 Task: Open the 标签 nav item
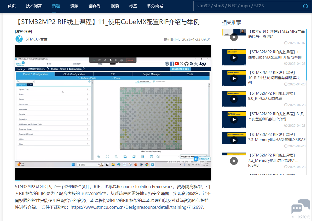[x=133, y=6]
